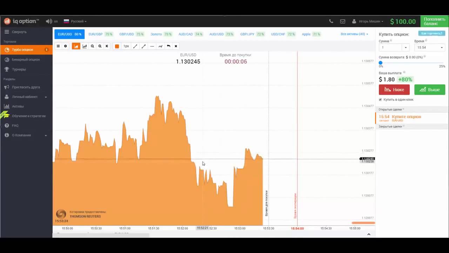This screenshot has width=449, height=253.
Task: Open Все активы (40) dropdown
Action: click(354, 34)
